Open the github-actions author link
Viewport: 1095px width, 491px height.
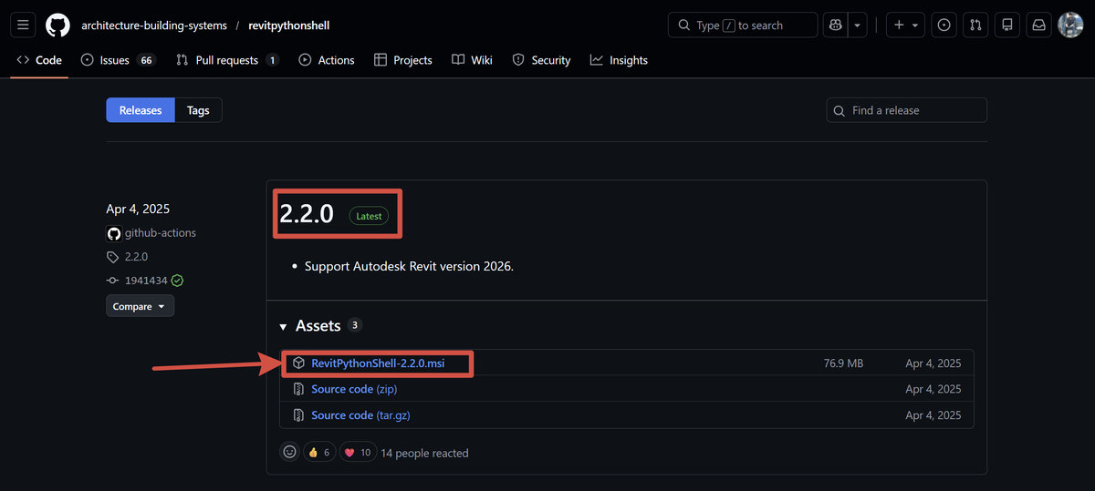(161, 233)
